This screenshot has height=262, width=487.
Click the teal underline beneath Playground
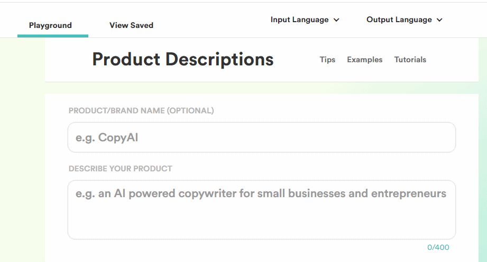[53, 36]
